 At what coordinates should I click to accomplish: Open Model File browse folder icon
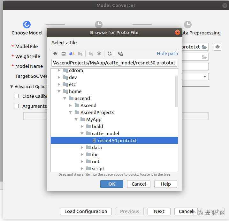(204, 47)
